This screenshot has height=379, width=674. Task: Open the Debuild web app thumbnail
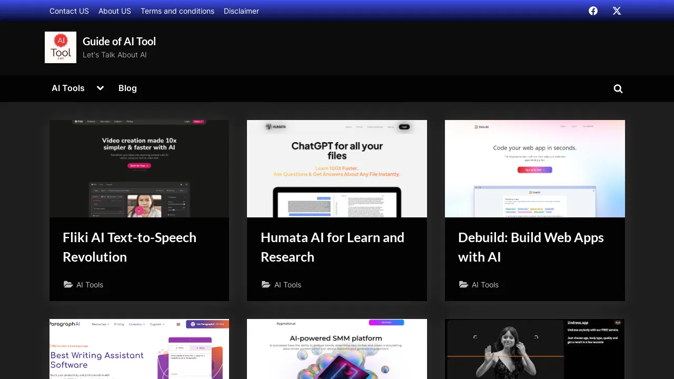coord(535,168)
